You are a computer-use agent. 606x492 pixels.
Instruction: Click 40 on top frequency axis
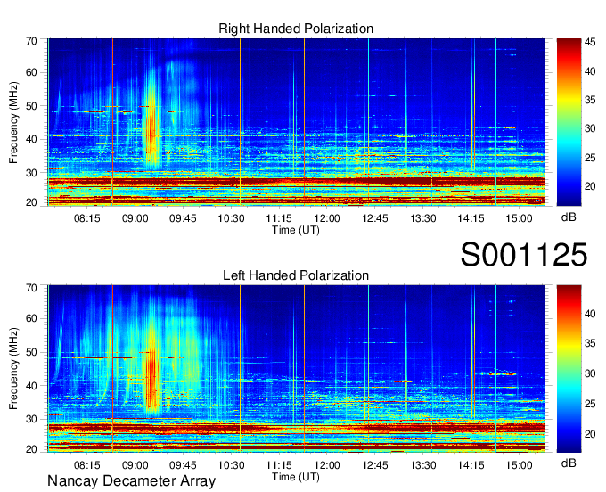pyautogui.click(x=31, y=140)
